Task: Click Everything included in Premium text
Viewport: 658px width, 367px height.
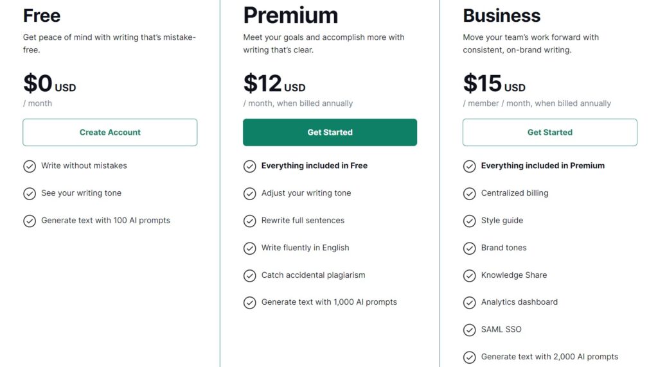Action: coord(542,166)
